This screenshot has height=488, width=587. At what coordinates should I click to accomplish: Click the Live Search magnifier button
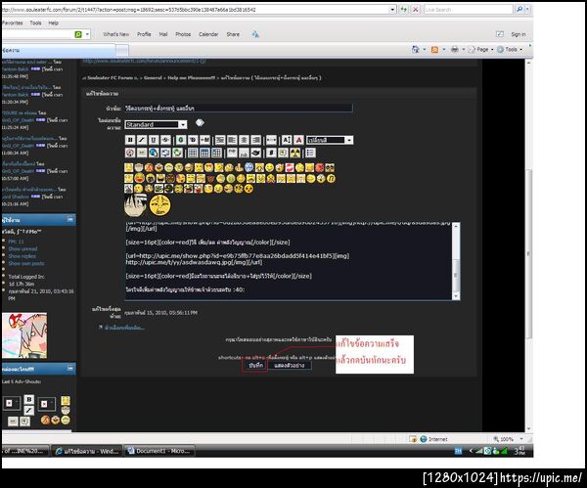tap(519, 10)
